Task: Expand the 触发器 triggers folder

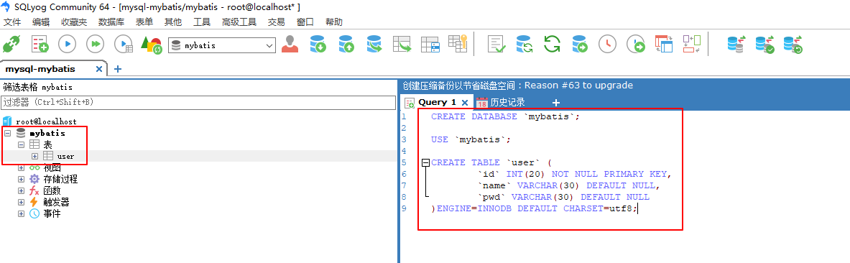Action: pos(21,202)
